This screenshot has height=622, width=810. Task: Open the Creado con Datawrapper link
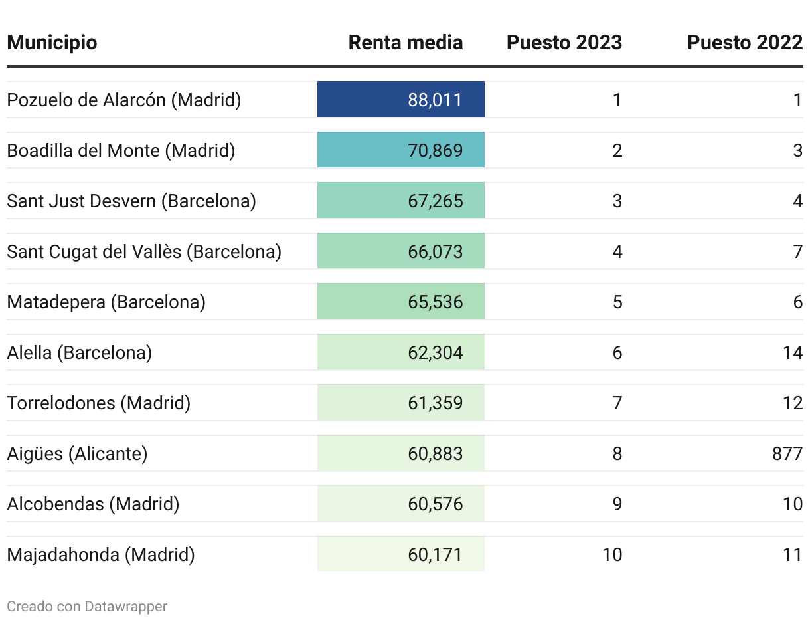click(87, 606)
